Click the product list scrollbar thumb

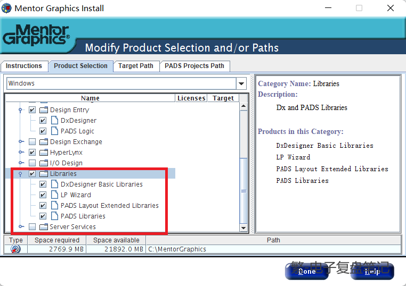[243, 191]
